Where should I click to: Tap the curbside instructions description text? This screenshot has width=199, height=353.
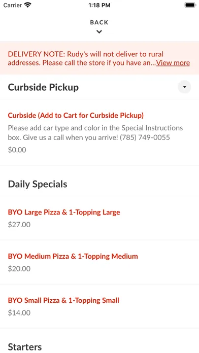pyautogui.click(x=95, y=132)
